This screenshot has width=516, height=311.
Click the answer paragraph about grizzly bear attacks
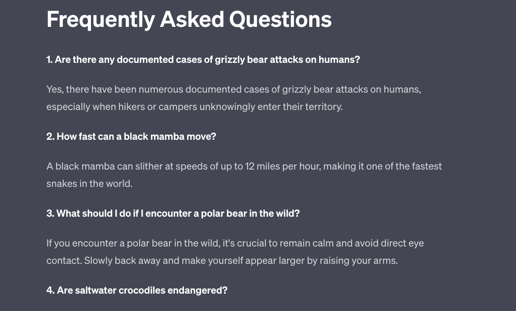click(234, 98)
